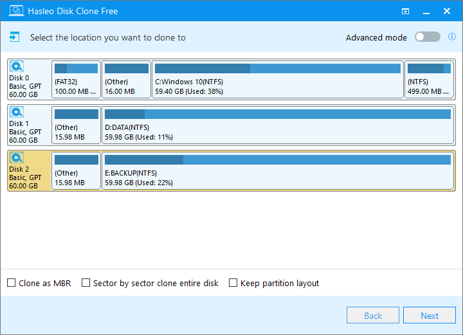This screenshot has height=335, width=463.
Task: Click the C:Windows 10 usage bar
Action: (x=278, y=68)
